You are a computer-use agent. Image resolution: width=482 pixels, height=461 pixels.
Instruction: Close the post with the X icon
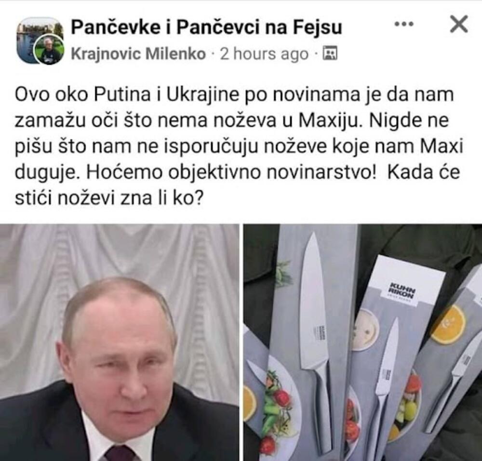click(459, 24)
